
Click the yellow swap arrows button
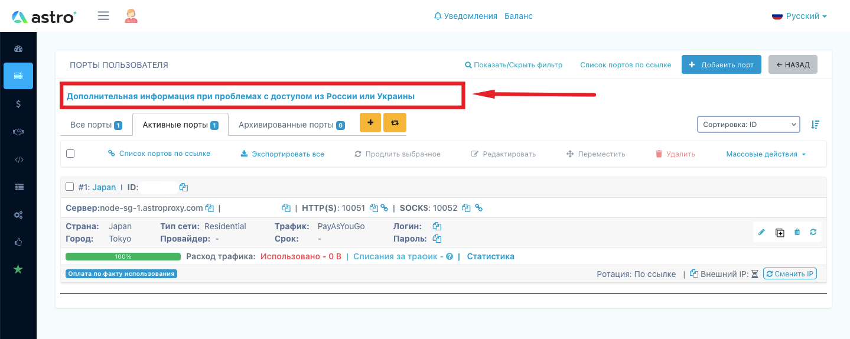coord(395,123)
